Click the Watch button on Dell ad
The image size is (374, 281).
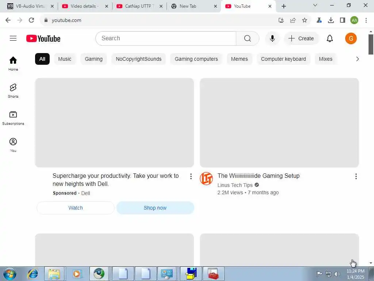pyautogui.click(x=76, y=208)
